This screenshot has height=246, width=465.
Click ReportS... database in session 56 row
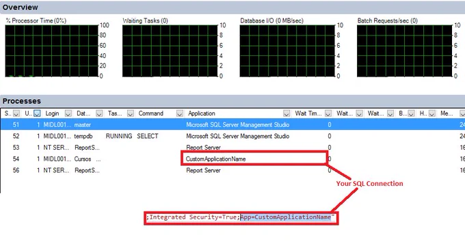(x=87, y=170)
